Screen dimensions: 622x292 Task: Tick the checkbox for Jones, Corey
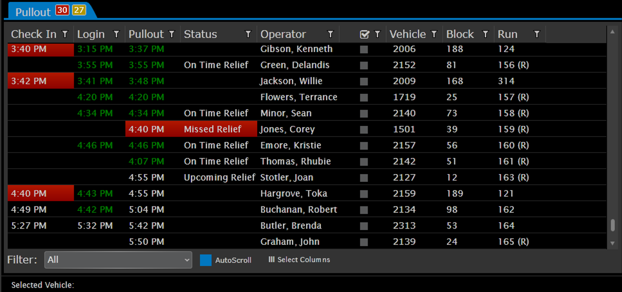click(x=364, y=129)
